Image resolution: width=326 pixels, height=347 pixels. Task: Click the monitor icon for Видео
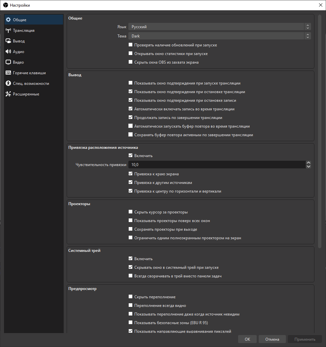pyautogui.click(x=8, y=62)
